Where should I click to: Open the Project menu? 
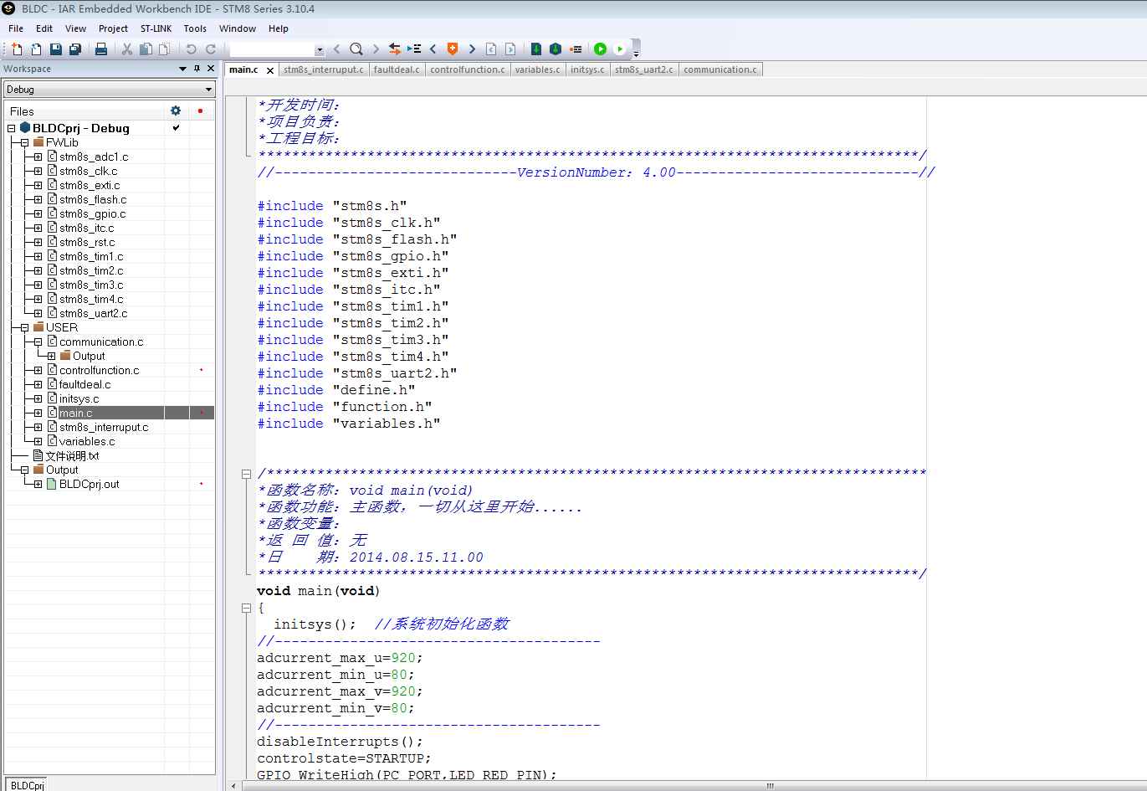pyautogui.click(x=113, y=28)
